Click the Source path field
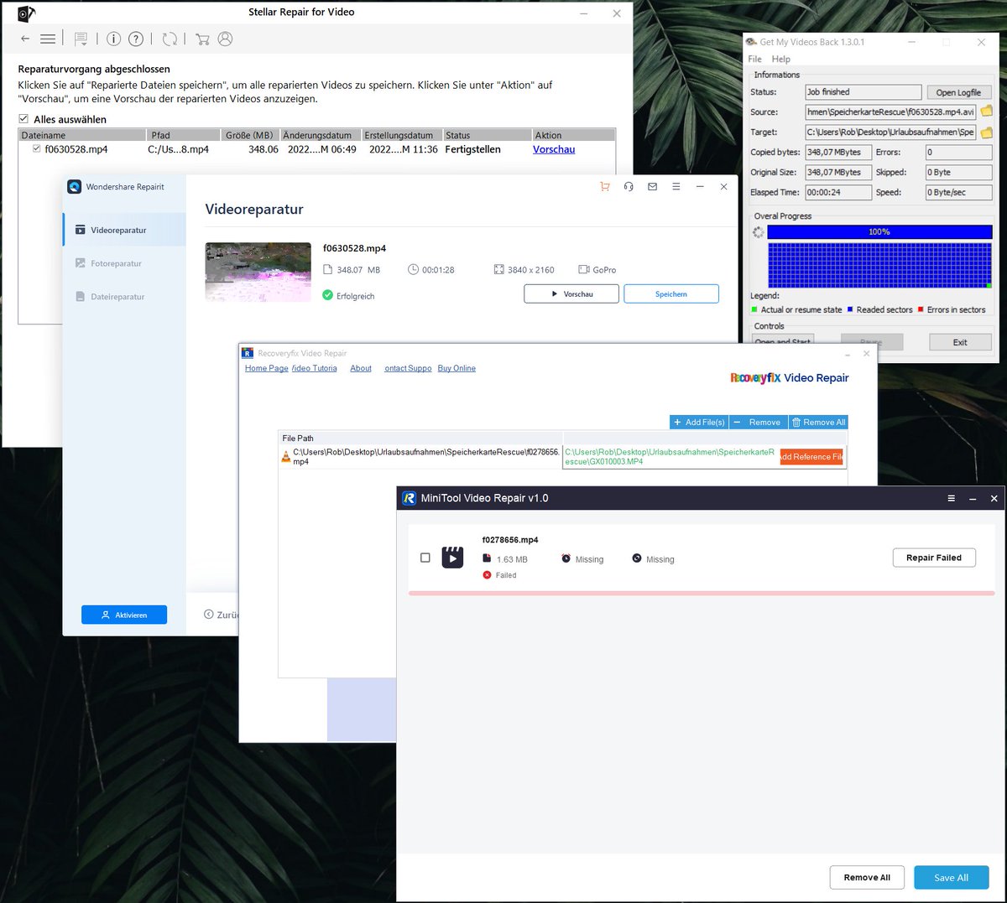Viewport: 1007px width, 903px height. pos(890,112)
